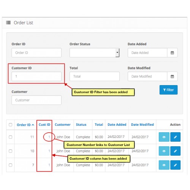Open the Date Added calendar picker

(x=172, y=53)
